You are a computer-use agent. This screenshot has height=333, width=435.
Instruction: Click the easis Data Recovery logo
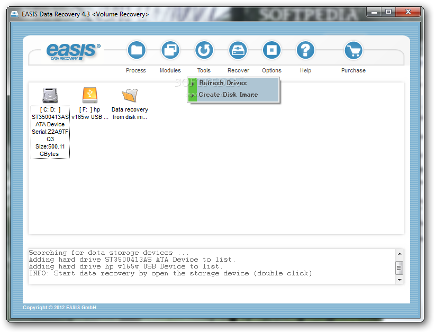tap(73, 51)
